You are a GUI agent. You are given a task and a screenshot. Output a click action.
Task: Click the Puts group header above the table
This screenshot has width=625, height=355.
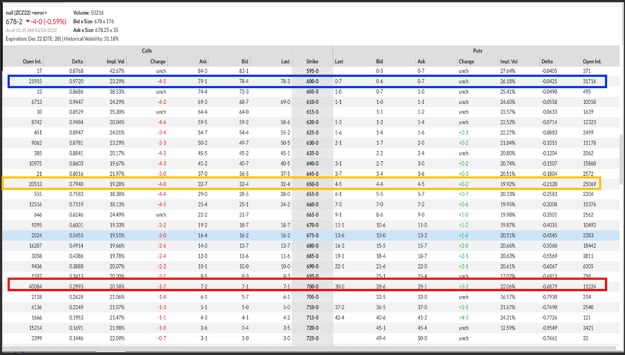coord(477,51)
